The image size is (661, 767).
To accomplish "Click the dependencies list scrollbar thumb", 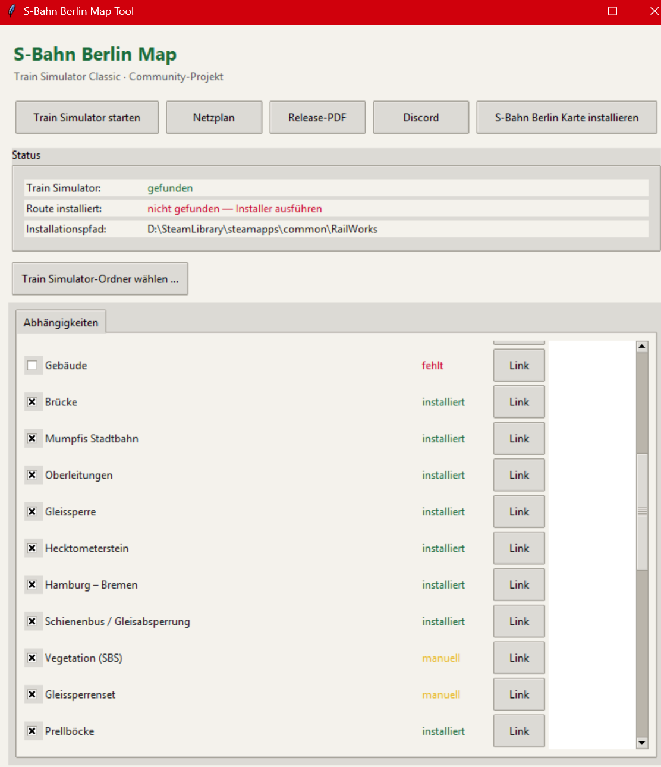I will 642,511.
